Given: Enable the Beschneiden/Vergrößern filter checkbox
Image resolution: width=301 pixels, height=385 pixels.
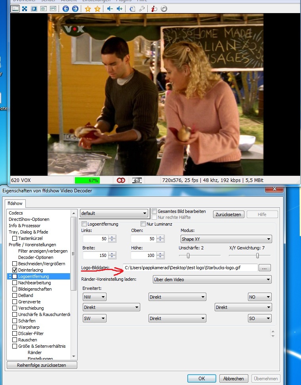Looking at the screenshot, I should (15, 263).
